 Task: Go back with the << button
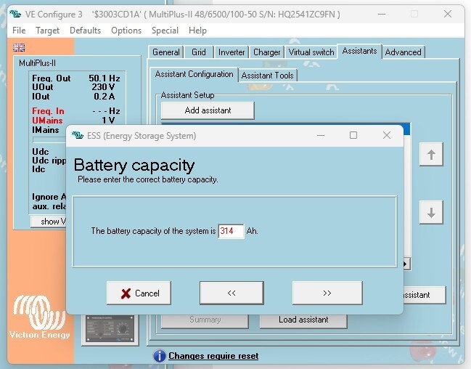point(232,293)
